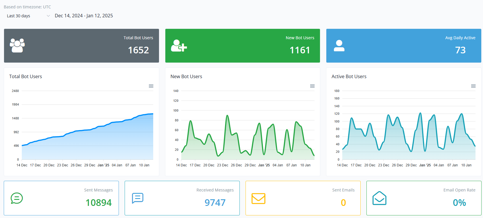
Task: Click the dropdown chevron beside Last 30 days
Action: click(x=48, y=16)
